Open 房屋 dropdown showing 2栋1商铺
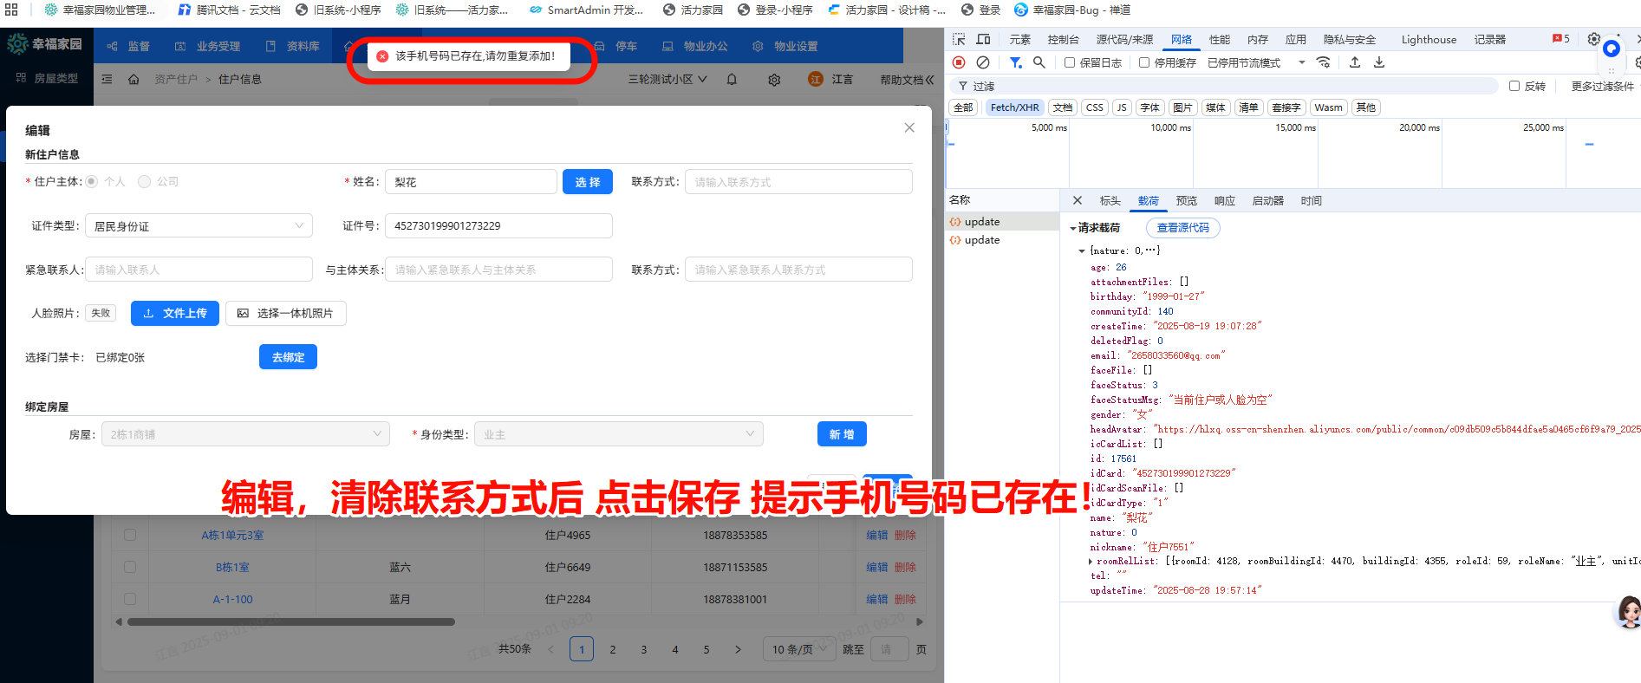Image resolution: width=1641 pixels, height=683 pixels. (x=245, y=434)
